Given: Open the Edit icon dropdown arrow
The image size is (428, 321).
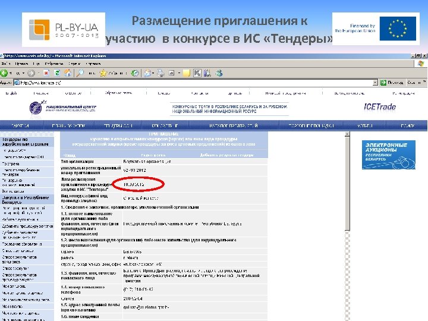Looking at the screenshot, I should [179, 74].
